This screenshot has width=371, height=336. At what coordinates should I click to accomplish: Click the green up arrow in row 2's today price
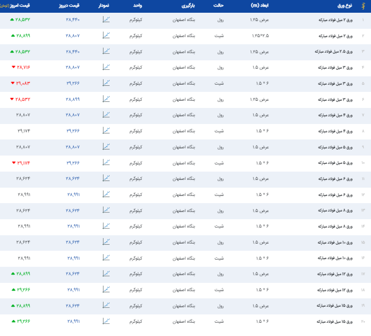pyautogui.click(x=13, y=35)
